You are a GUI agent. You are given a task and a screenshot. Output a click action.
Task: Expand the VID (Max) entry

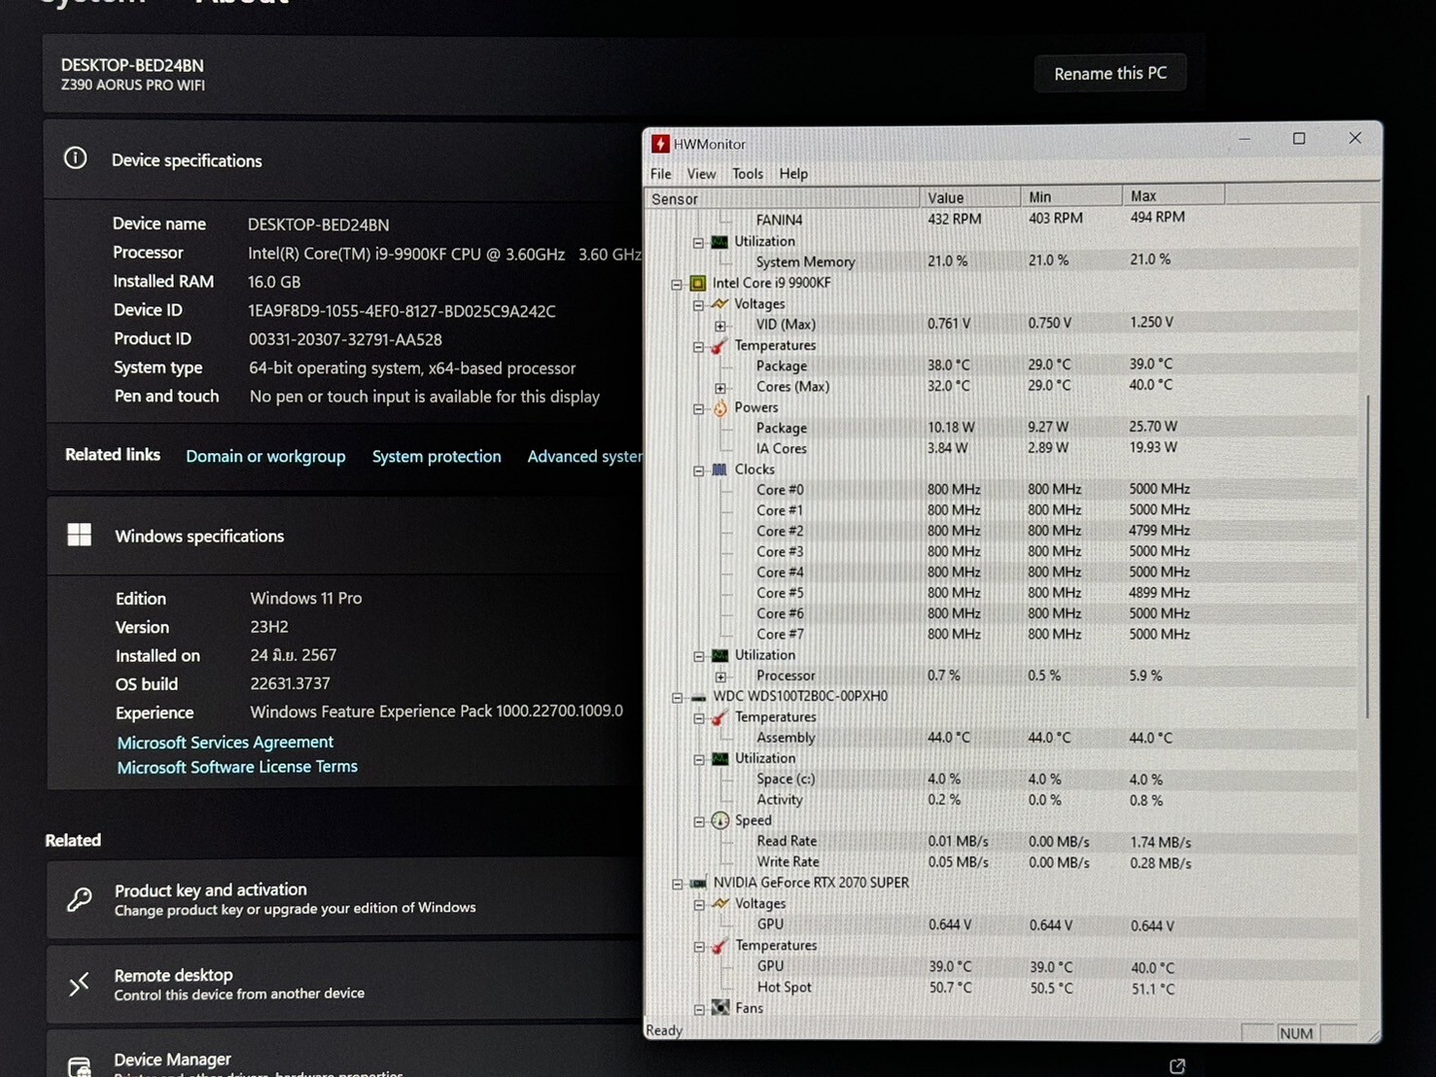pyautogui.click(x=720, y=326)
